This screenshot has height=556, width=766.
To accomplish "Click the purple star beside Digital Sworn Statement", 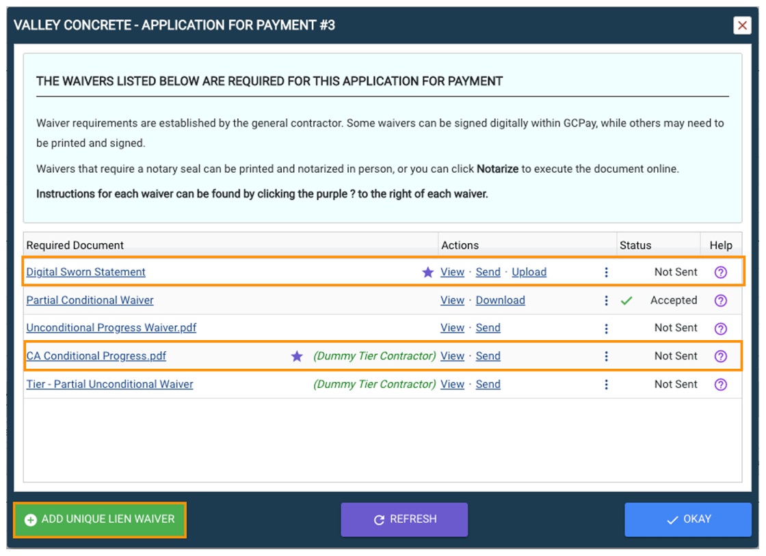I will pos(428,272).
